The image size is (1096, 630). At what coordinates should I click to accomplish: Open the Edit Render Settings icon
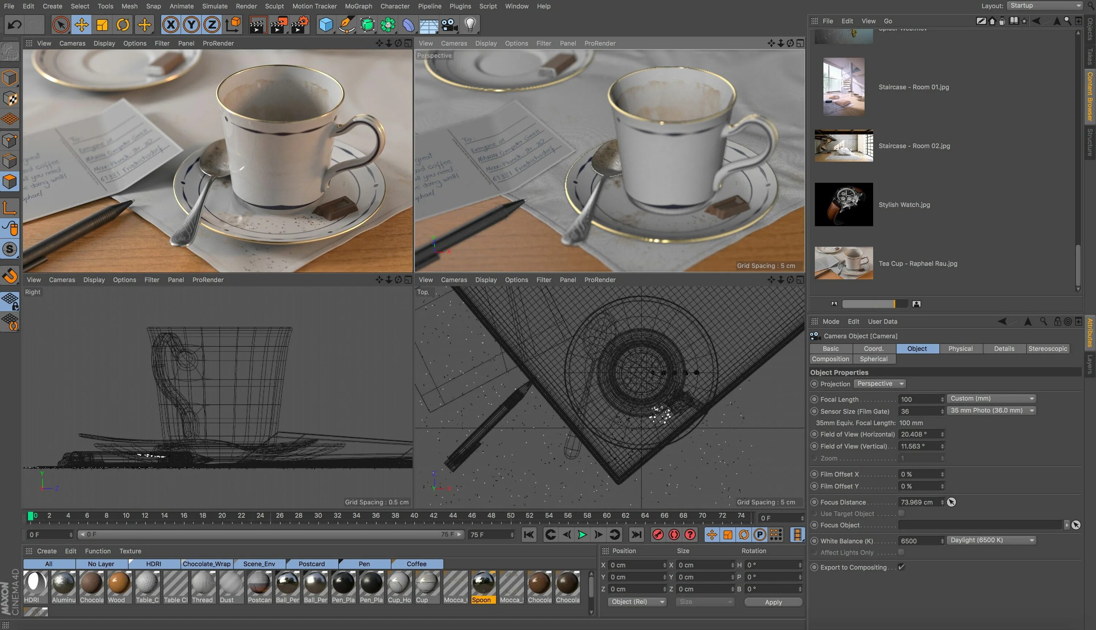coord(300,25)
